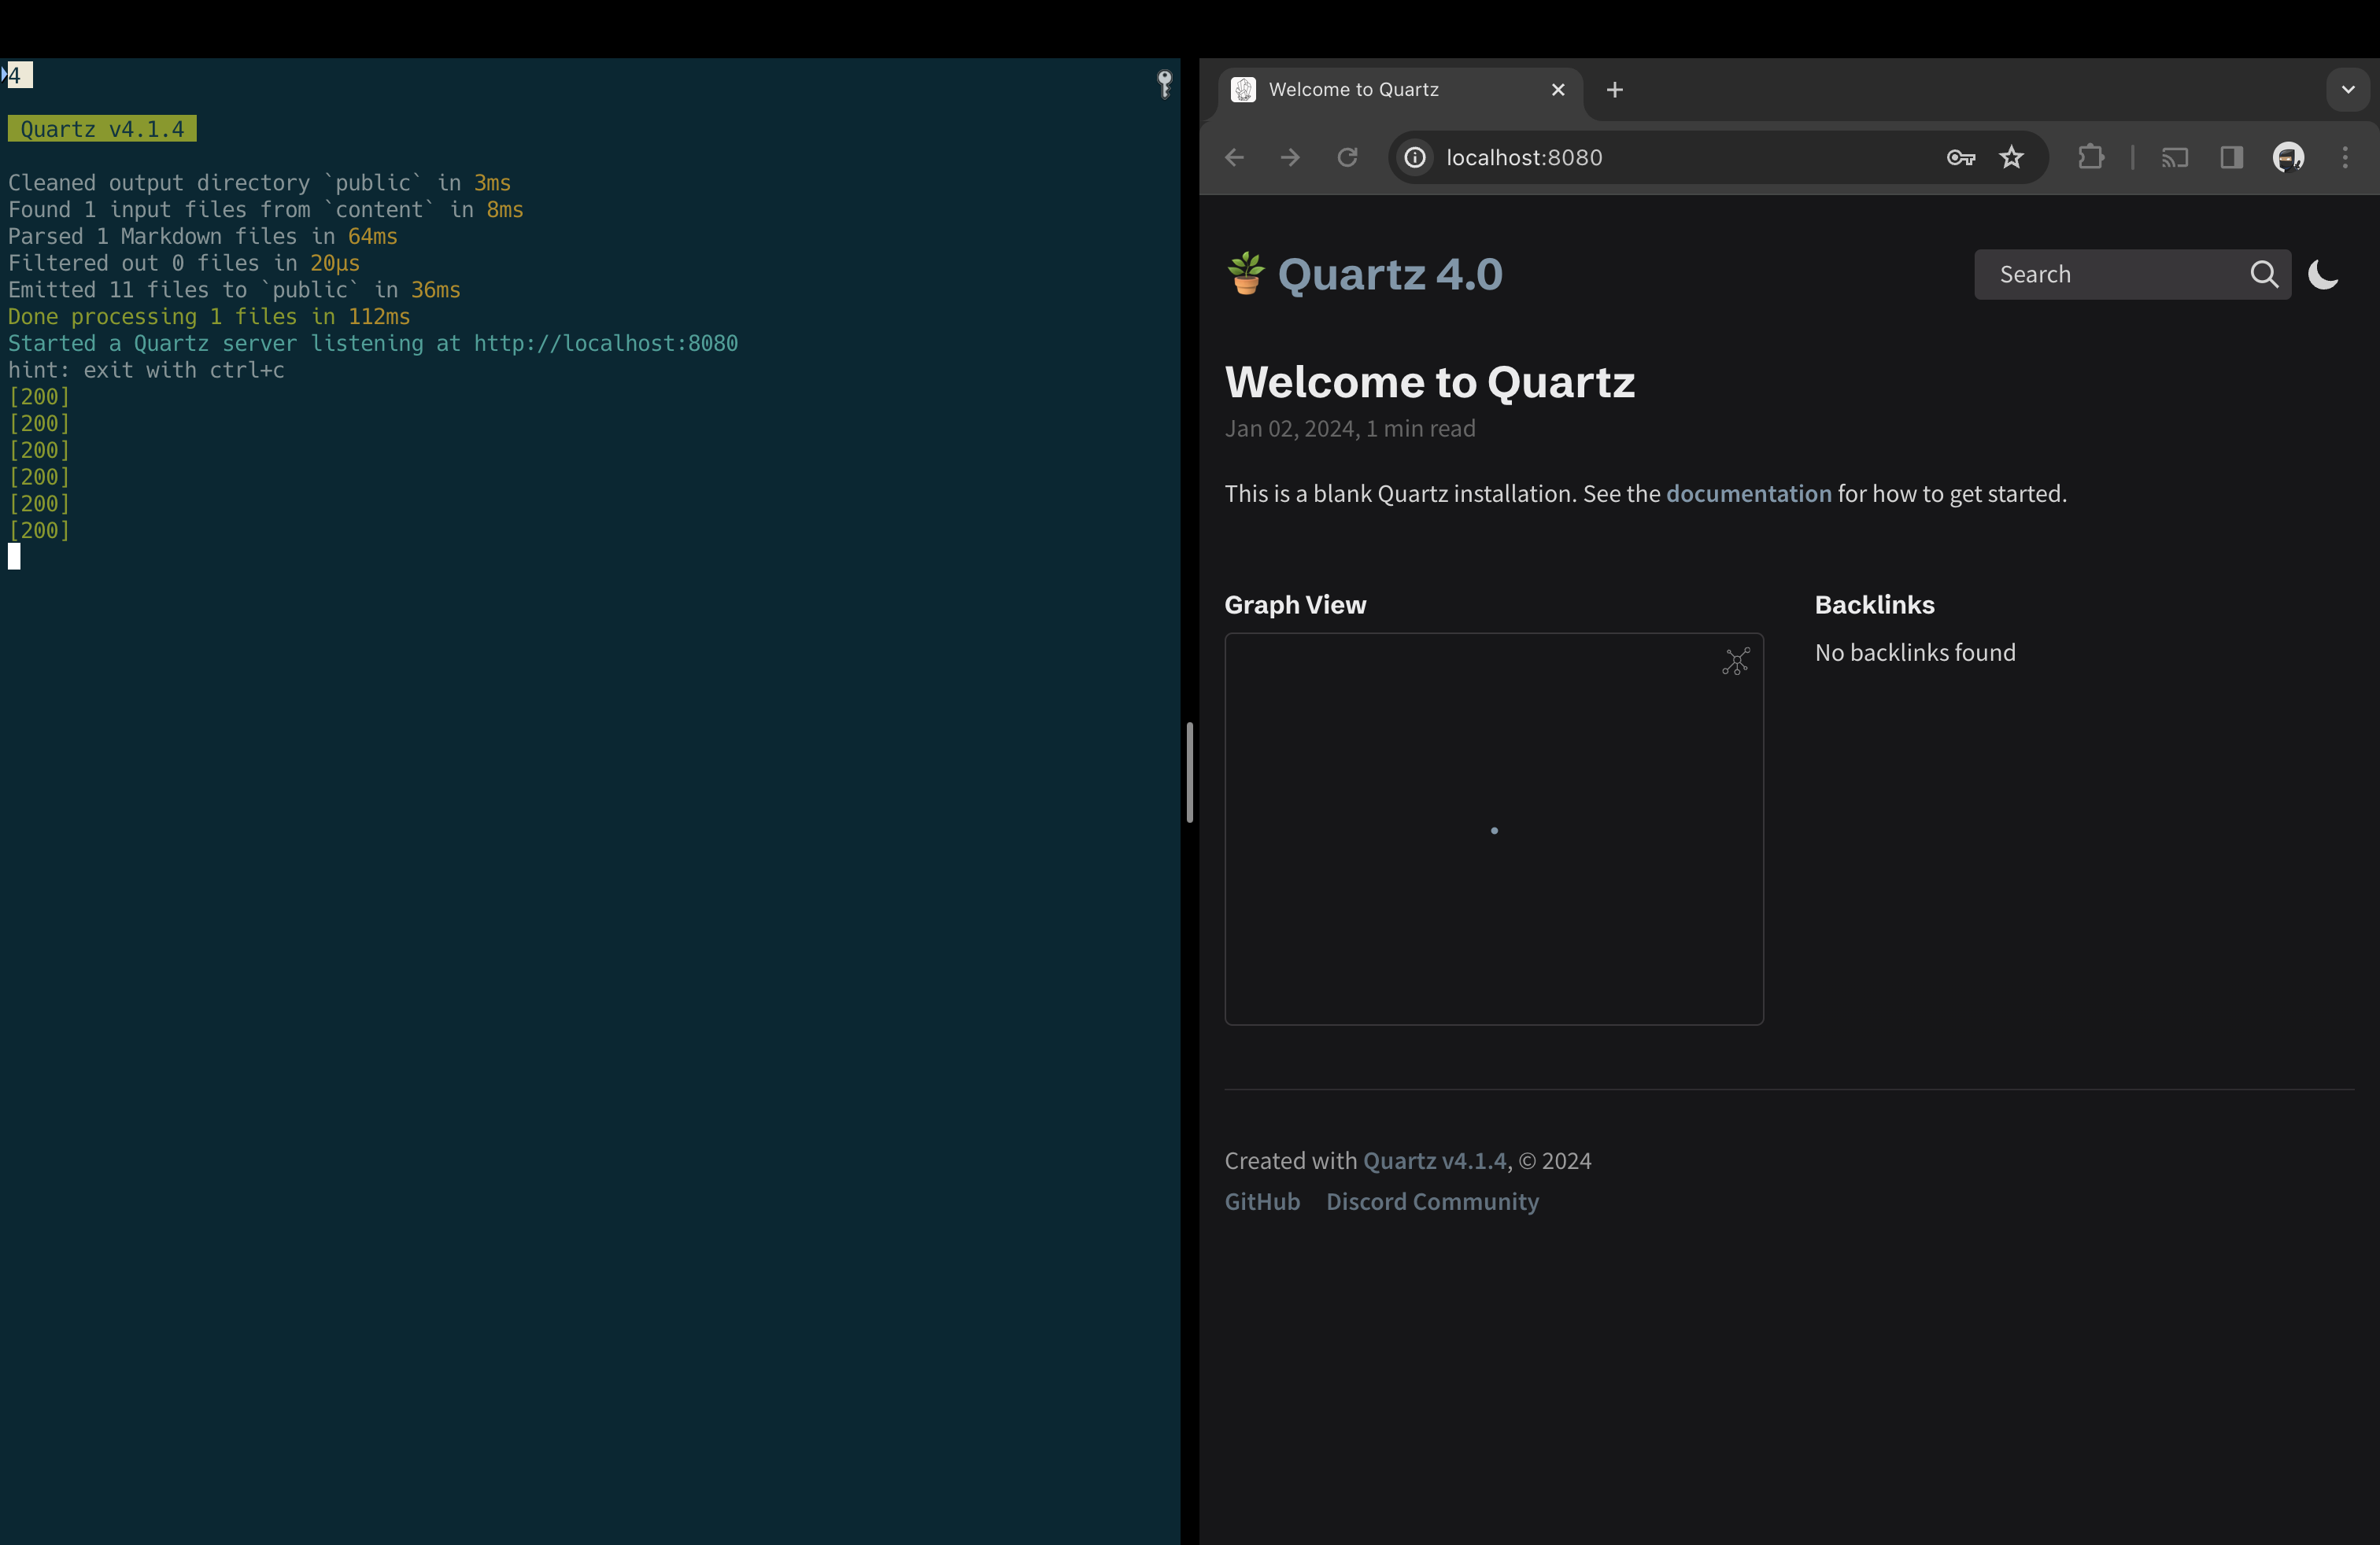View site information for localhost
Screen dimensions: 2380x1545
1415,157
